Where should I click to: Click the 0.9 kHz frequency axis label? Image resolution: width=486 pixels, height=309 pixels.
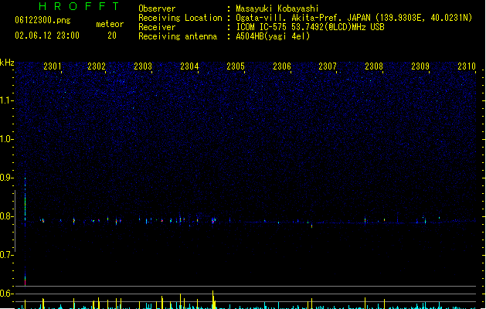pos(7,178)
